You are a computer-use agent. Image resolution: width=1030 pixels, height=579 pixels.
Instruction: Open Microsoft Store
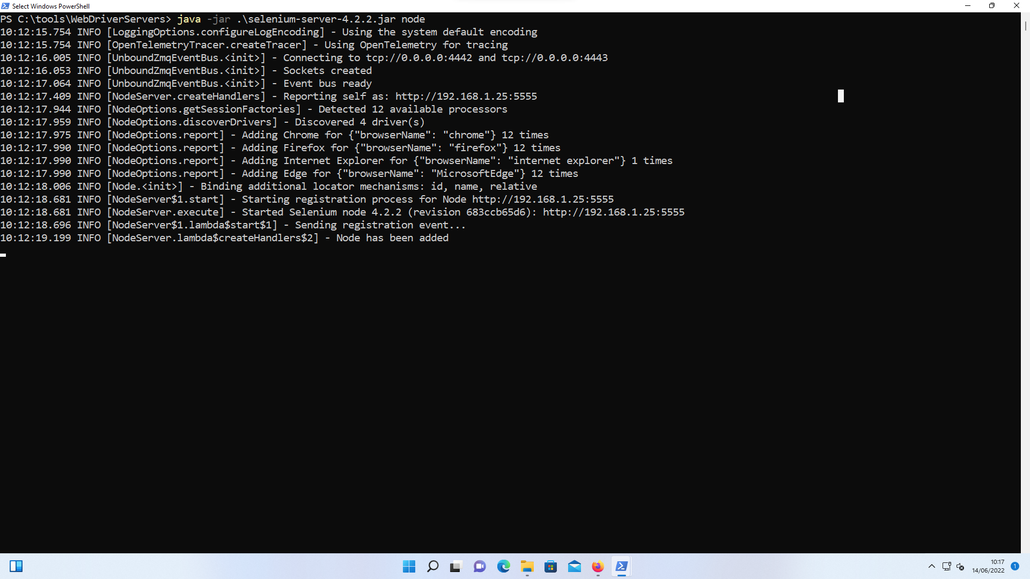coord(550,566)
